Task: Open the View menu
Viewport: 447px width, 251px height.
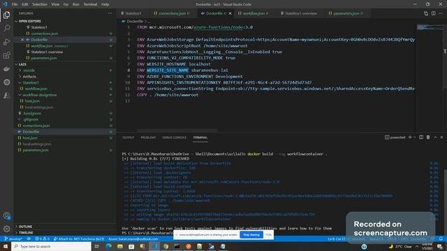Action: coord(55,4)
